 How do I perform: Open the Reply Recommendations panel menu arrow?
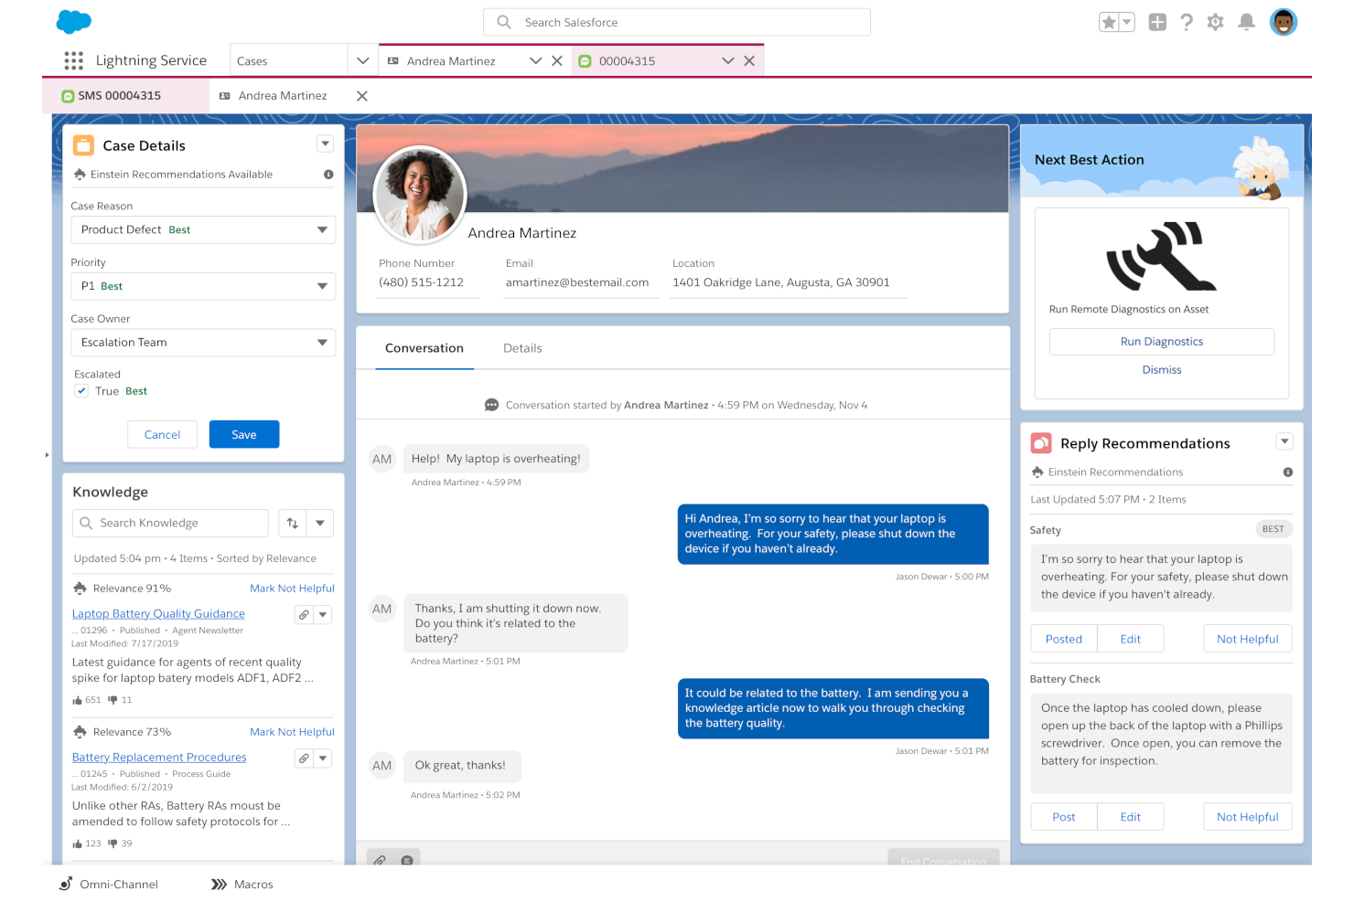(x=1284, y=440)
